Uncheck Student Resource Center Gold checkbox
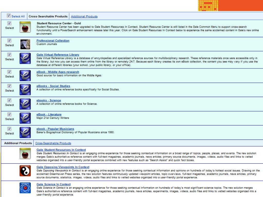The height and width of the screenshot is (197, 263). coord(10,23)
